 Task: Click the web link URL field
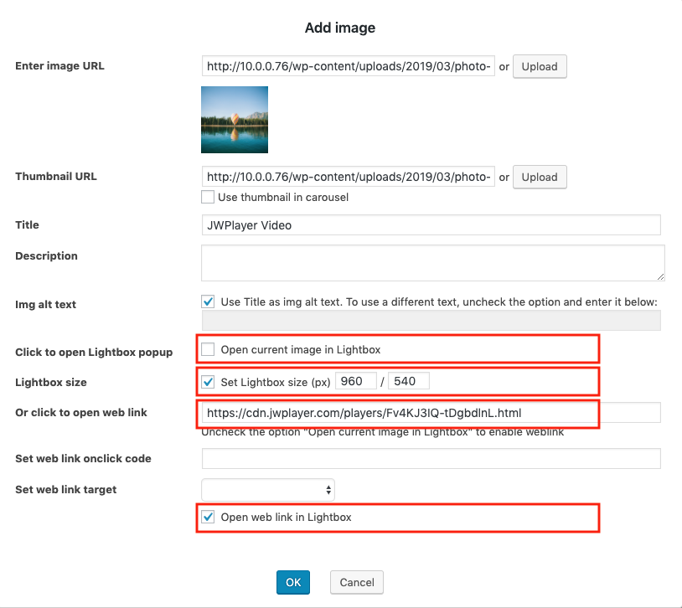pos(431,413)
